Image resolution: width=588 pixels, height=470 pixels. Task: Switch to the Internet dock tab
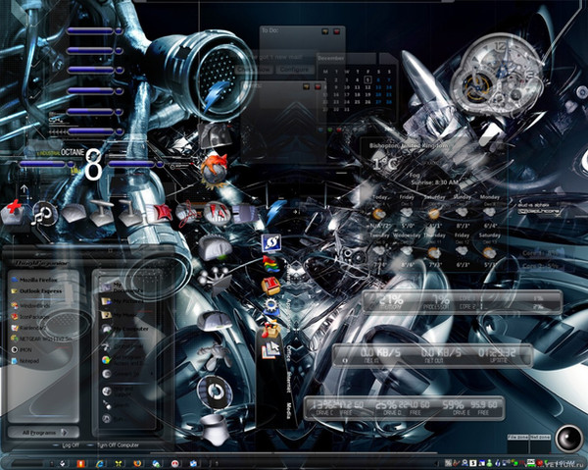tap(289, 382)
